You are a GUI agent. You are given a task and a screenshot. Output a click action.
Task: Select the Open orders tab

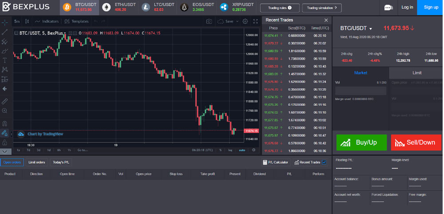pos(12,162)
